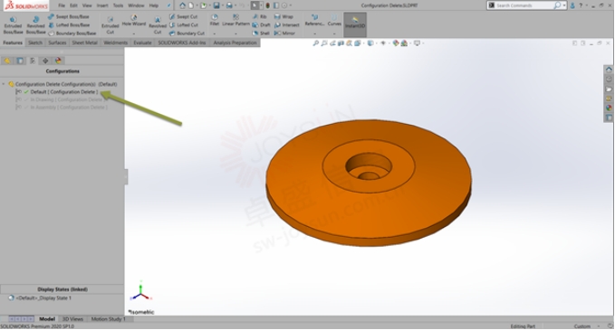Select the Extruded Cut tool
Image resolution: width=615 pixels, height=330 pixels.
pos(111,25)
